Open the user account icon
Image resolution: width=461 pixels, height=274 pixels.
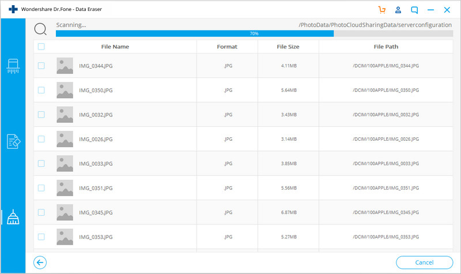398,10
